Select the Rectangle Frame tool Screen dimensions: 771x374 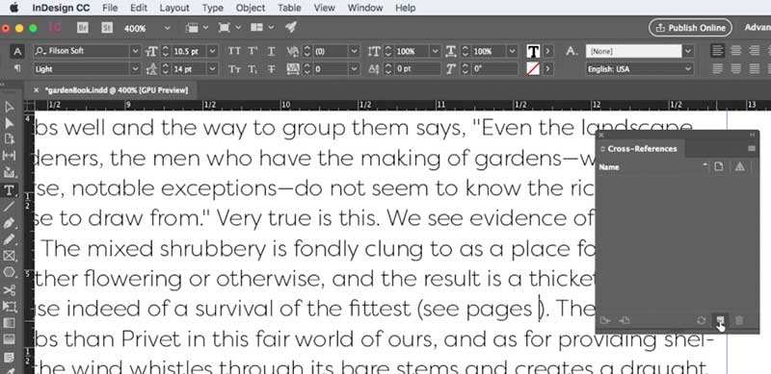10,256
